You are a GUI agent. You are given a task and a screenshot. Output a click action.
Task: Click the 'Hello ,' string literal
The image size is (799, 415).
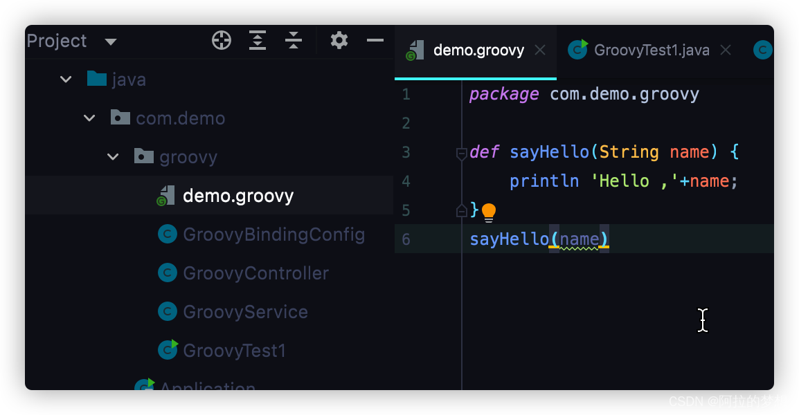pos(634,181)
